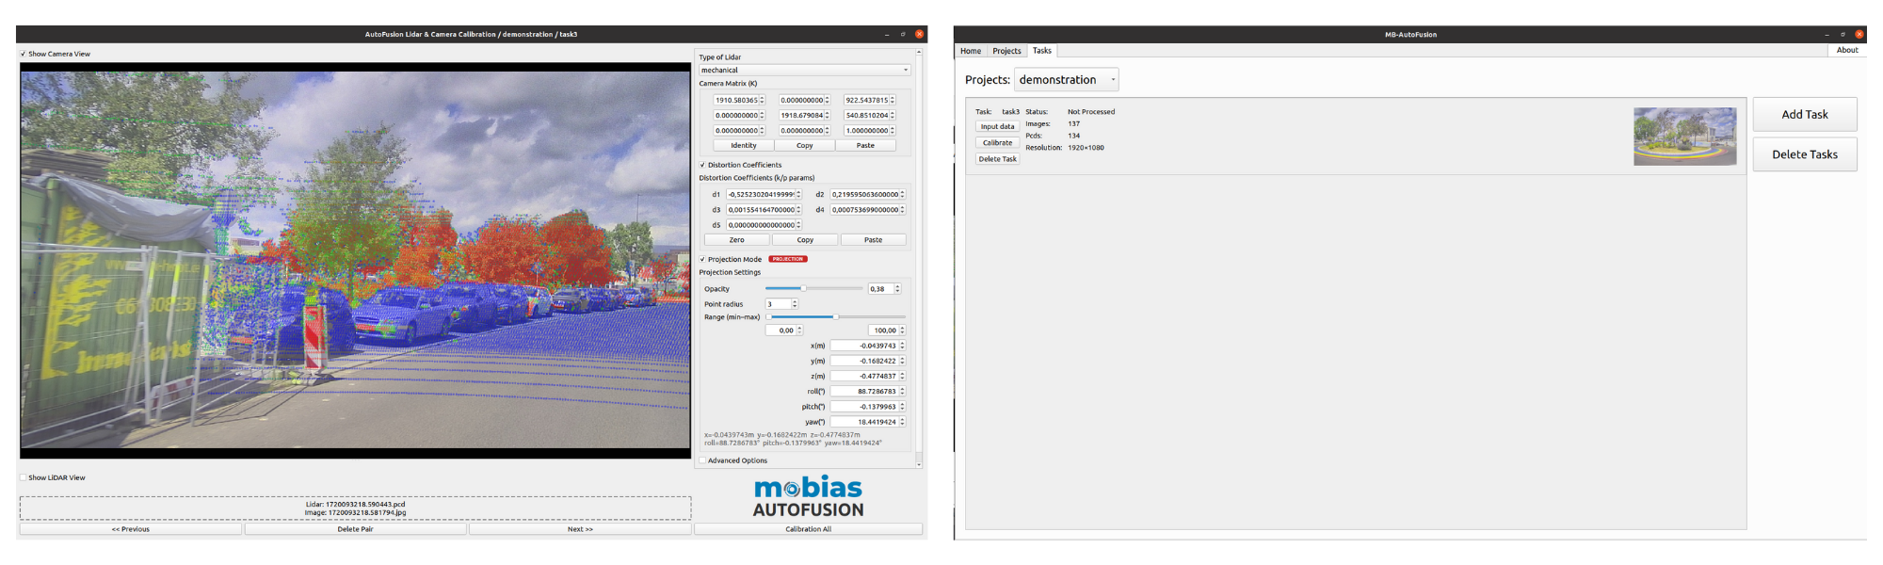Toggle the Distortion Coefficients checkbox
The width and height of the screenshot is (1883, 565).
pos(702,165)
